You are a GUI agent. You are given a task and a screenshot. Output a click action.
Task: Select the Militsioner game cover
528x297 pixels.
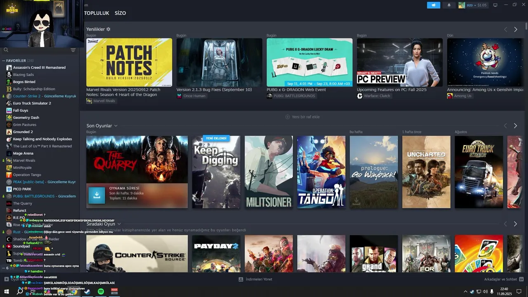point(269,172)
